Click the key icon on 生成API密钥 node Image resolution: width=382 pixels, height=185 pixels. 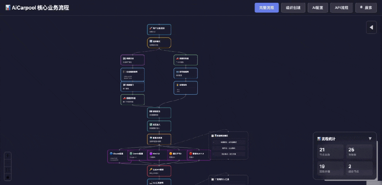(x=151, y=169)
